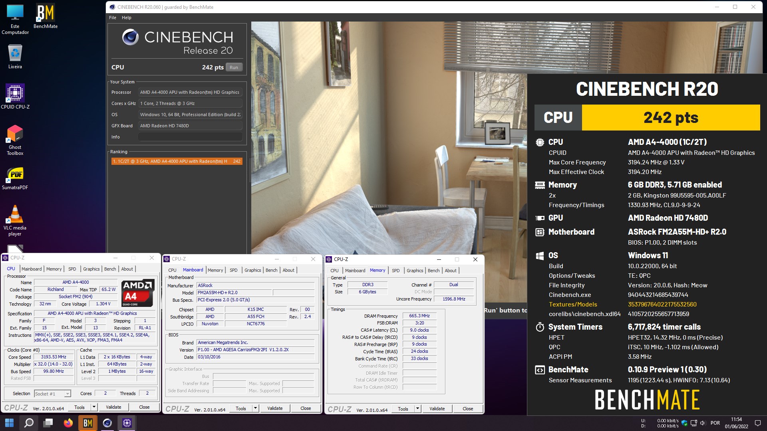
Task: Click the Cinebench title bar app icon
Action: pos(112,7)
